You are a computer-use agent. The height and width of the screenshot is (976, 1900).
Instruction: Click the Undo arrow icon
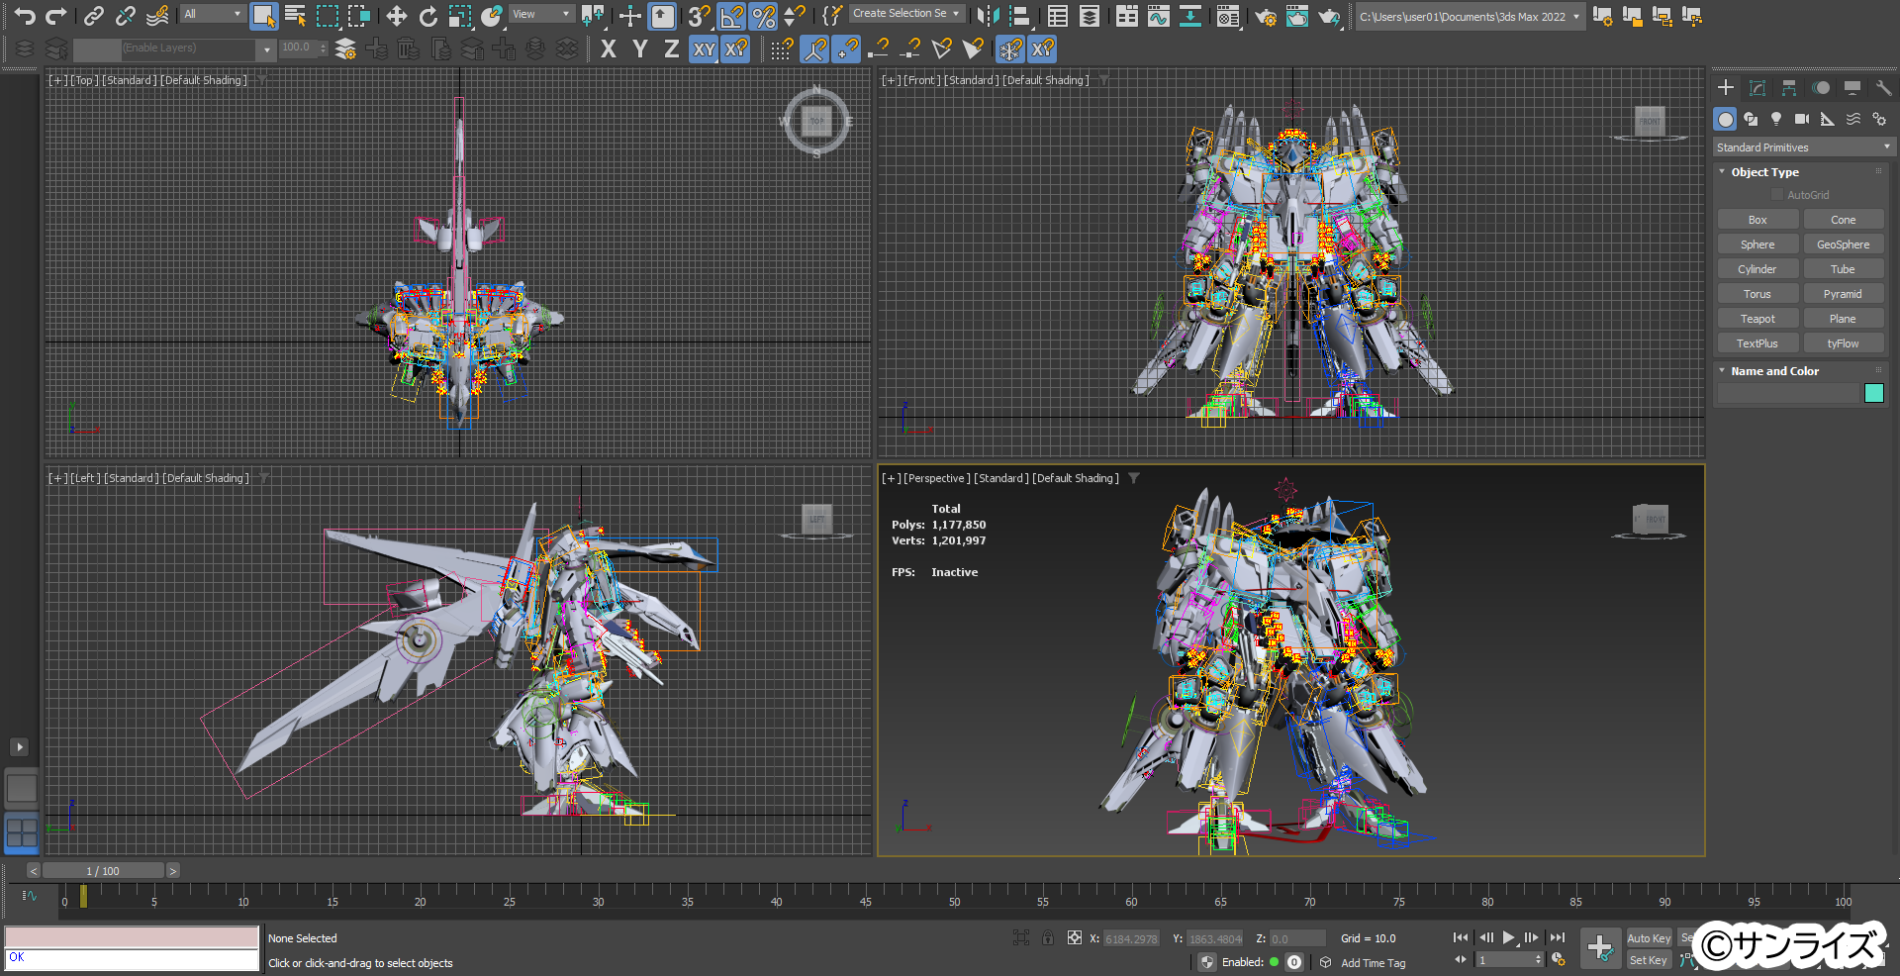25,15
